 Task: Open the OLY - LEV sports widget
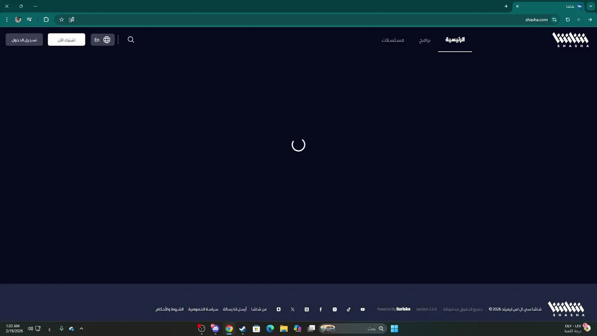577,329
